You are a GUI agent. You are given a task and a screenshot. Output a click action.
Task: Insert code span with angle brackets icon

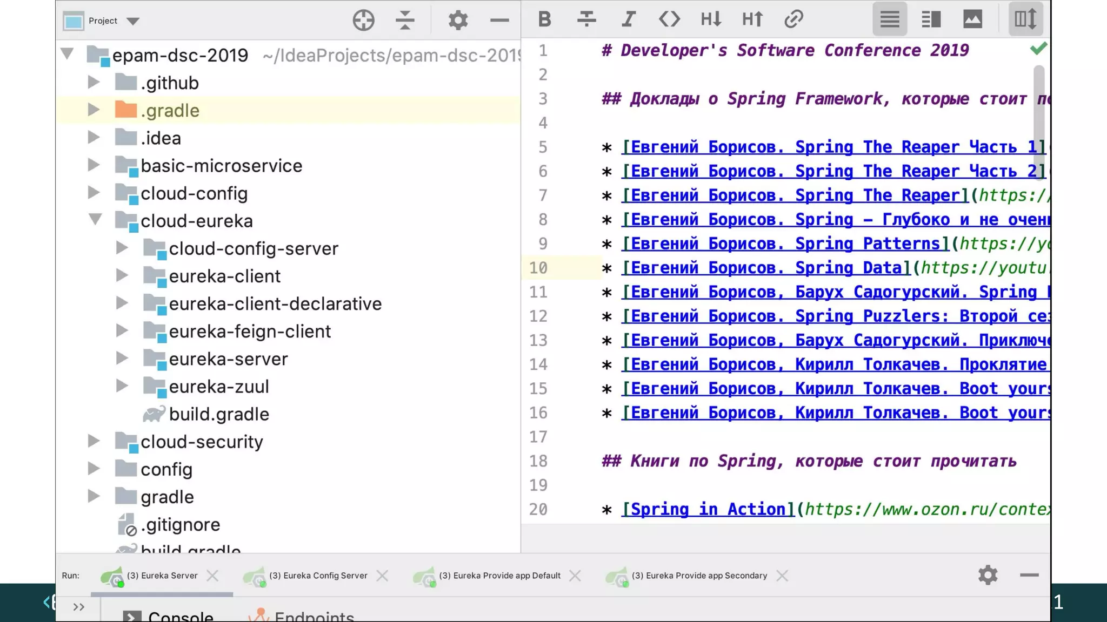(669, 20)
